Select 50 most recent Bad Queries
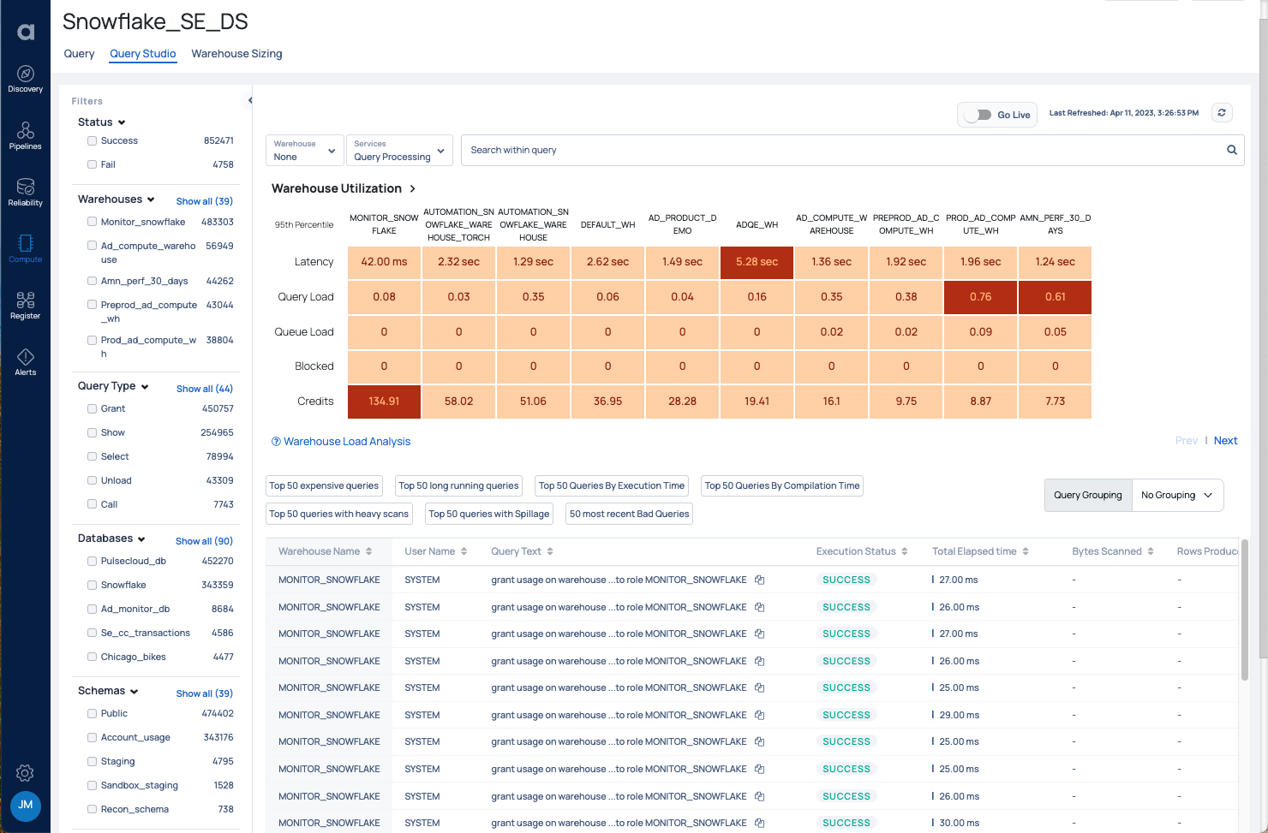The width and height of the screenshot is (1268, 833). point(630,514)
